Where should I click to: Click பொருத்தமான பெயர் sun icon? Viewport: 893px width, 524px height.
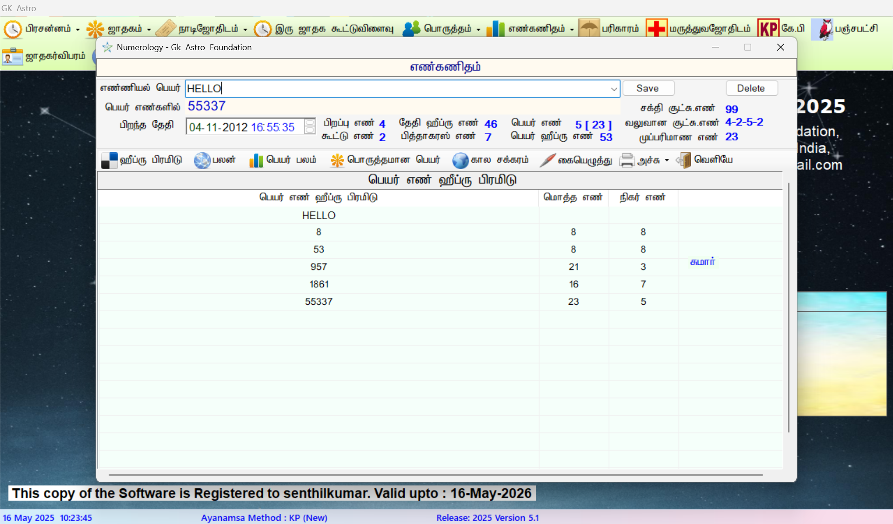tap(337, 160)
